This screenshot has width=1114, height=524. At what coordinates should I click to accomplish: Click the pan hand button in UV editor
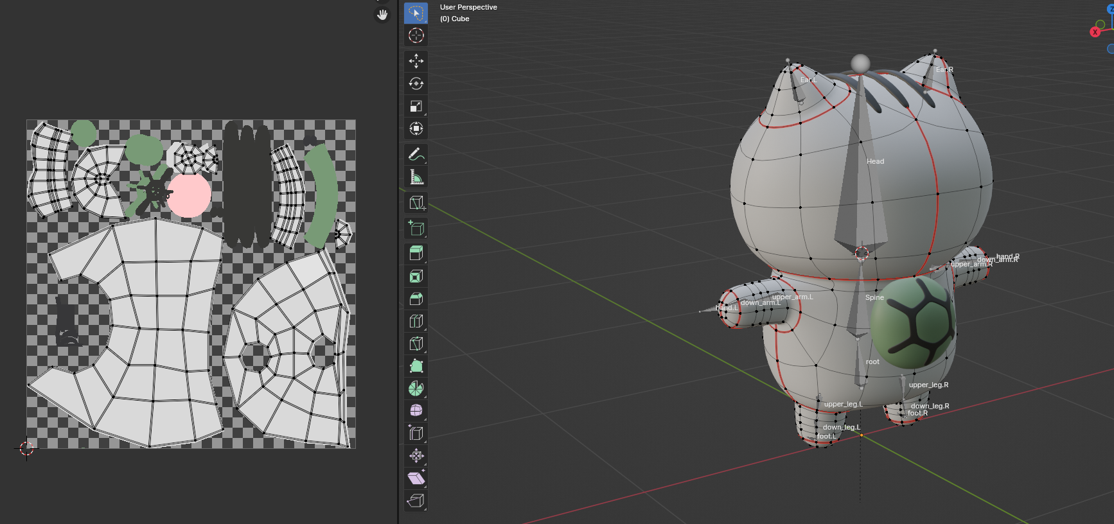[382, 15]
